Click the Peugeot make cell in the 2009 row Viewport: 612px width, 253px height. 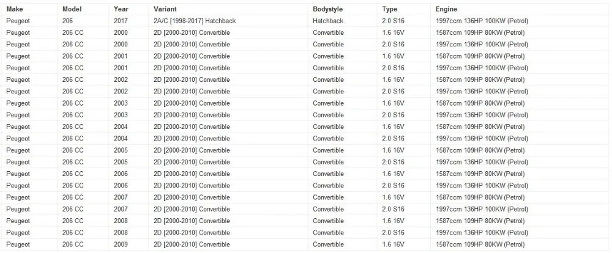pyautogui.click(x=18, y=245)
